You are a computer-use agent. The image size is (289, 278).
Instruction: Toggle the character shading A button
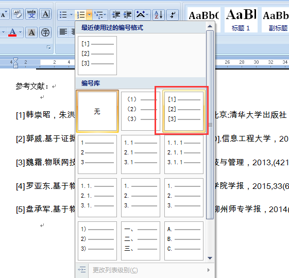click(31, 32)
